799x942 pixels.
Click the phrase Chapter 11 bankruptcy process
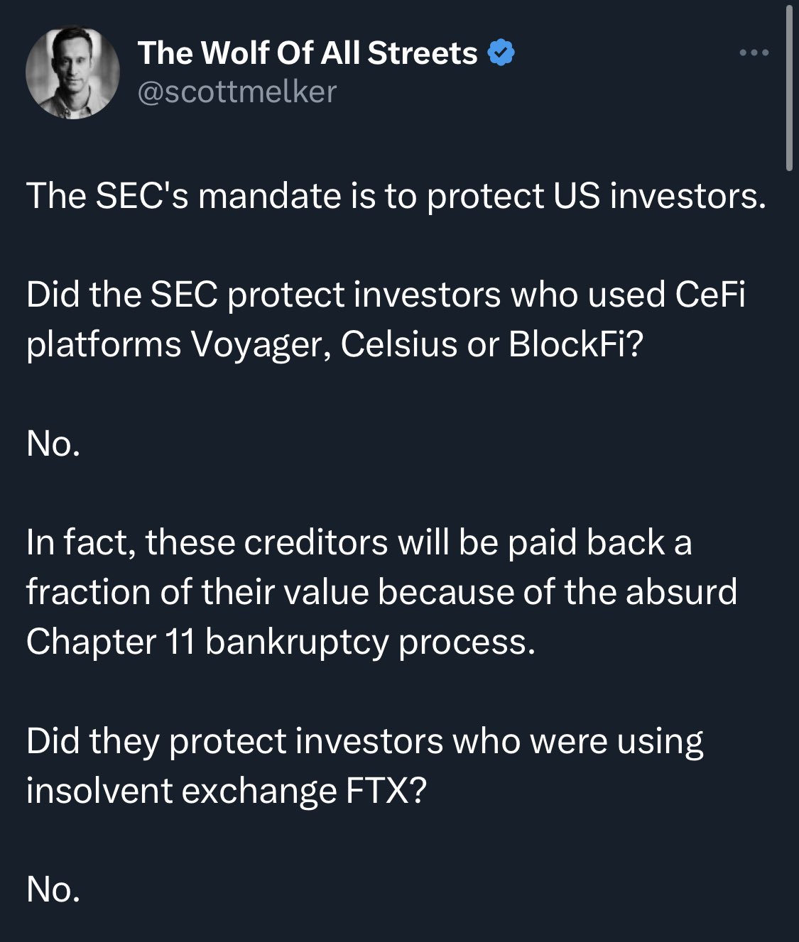coord(281,642)
